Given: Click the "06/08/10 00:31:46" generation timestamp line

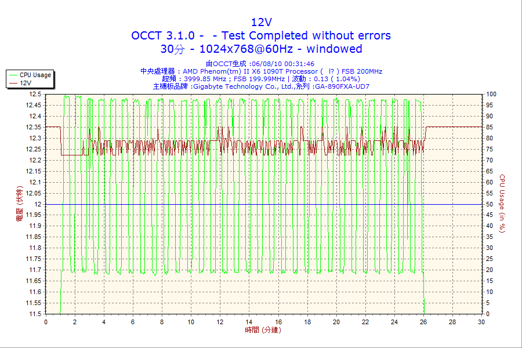Looking at the screenshot, I should tap(260, 64).
